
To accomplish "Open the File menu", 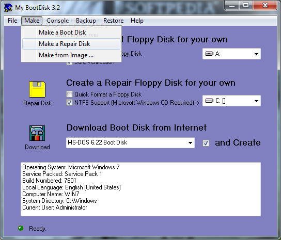I will click(12, 21).
